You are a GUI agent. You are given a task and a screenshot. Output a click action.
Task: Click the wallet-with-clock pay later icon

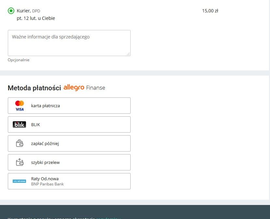pos(20,143)
